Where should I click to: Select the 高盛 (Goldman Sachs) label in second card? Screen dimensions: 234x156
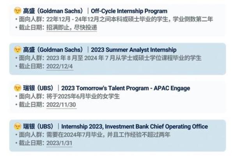pyautogui.click(x=53, y=50)
